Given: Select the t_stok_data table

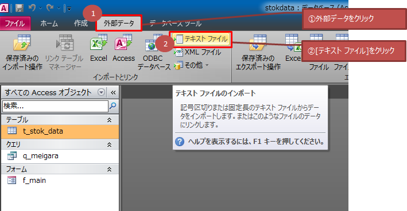Looking at the screenshot, I should [60, 131].
